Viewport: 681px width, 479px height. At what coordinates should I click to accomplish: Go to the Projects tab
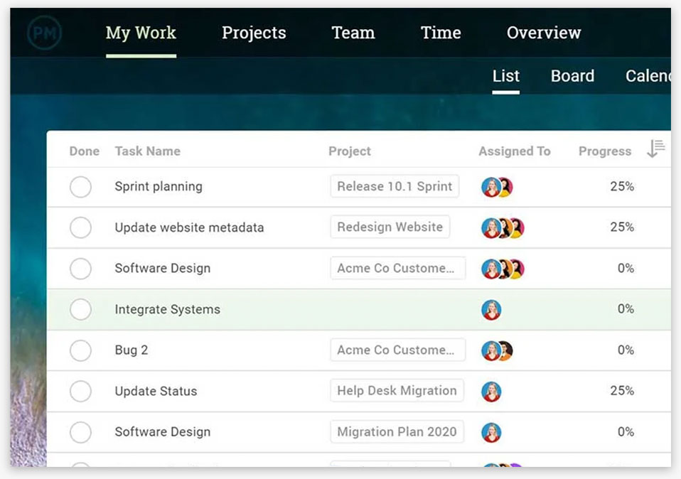(254, 33)
